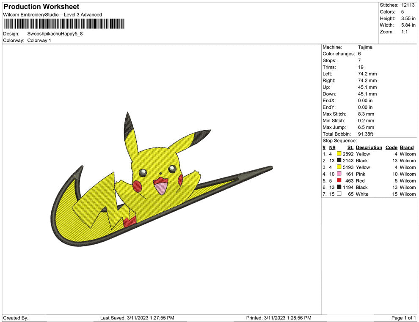Click the 'Pink' description in stop 4

(361, 174)
